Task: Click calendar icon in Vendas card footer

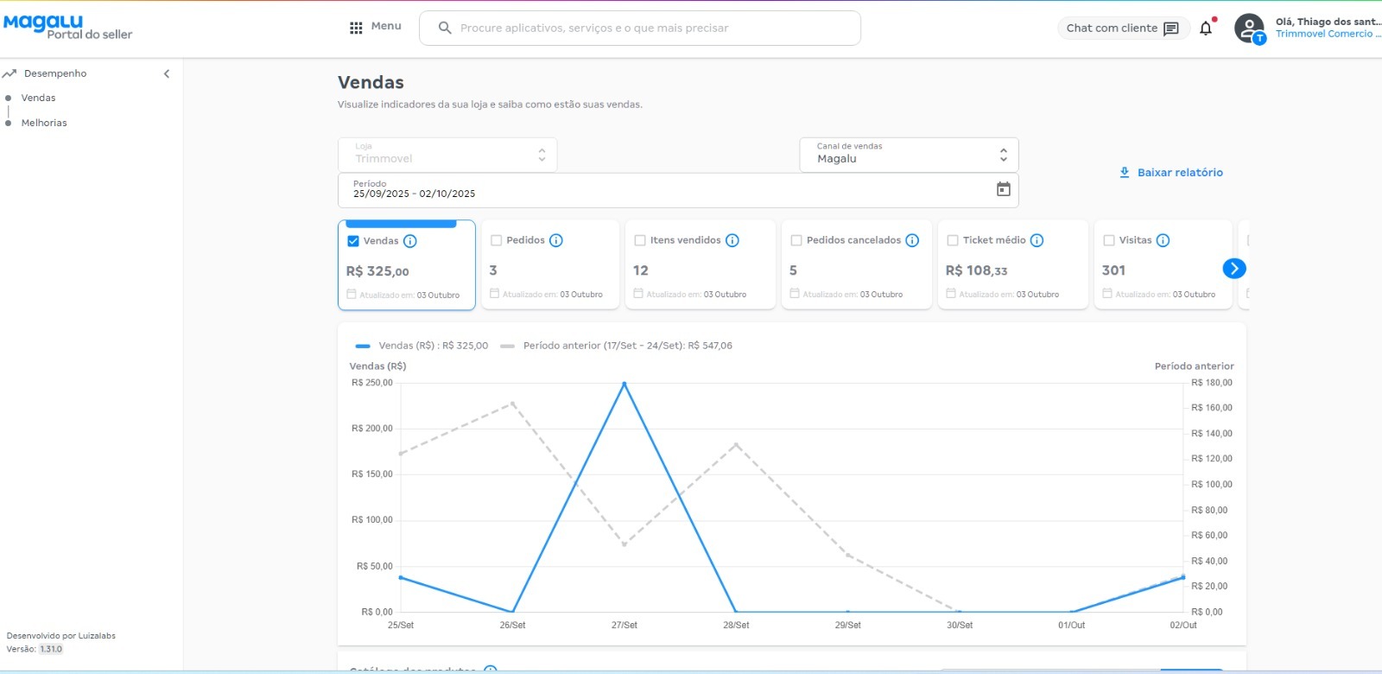Action: point(352,295)
